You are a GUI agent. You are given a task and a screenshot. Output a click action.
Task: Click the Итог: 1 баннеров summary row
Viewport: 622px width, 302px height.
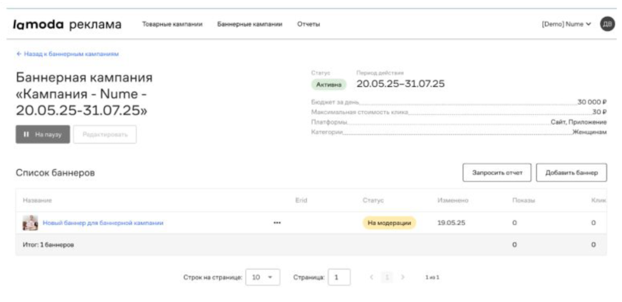click(x=311, y=244)
